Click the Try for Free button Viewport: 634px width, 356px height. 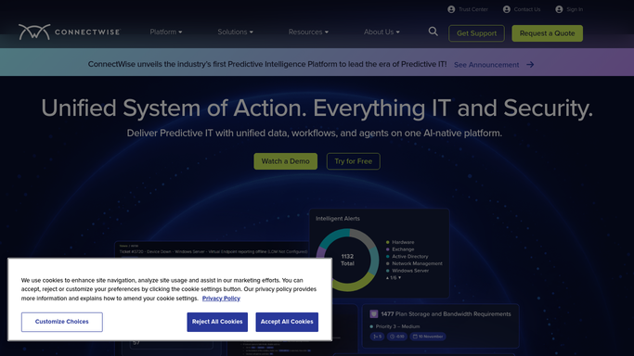click(x=354, y=161)
